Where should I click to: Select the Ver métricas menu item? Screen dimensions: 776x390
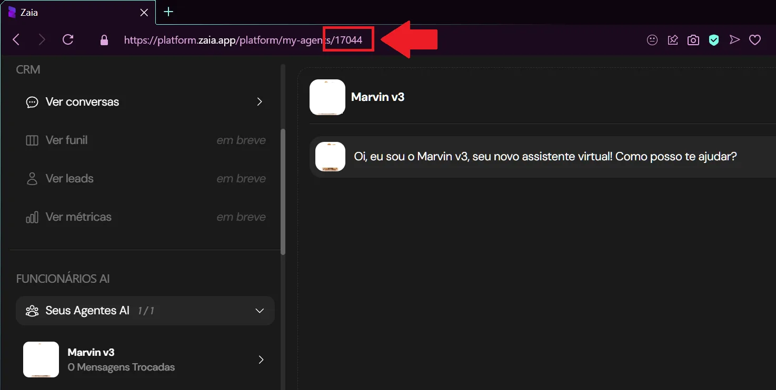tap(145, 217)
